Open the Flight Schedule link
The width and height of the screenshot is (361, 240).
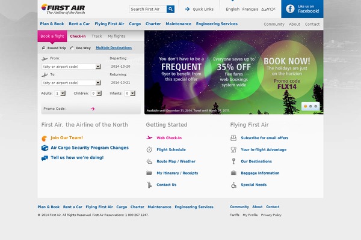171,150
